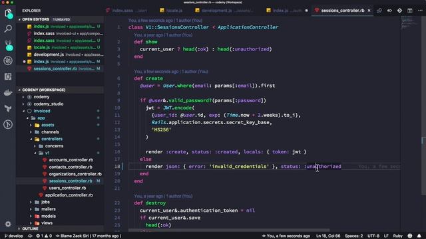Open the Explorer view in activity bar
Screen dimensions: 426x239
pos(8,13)
